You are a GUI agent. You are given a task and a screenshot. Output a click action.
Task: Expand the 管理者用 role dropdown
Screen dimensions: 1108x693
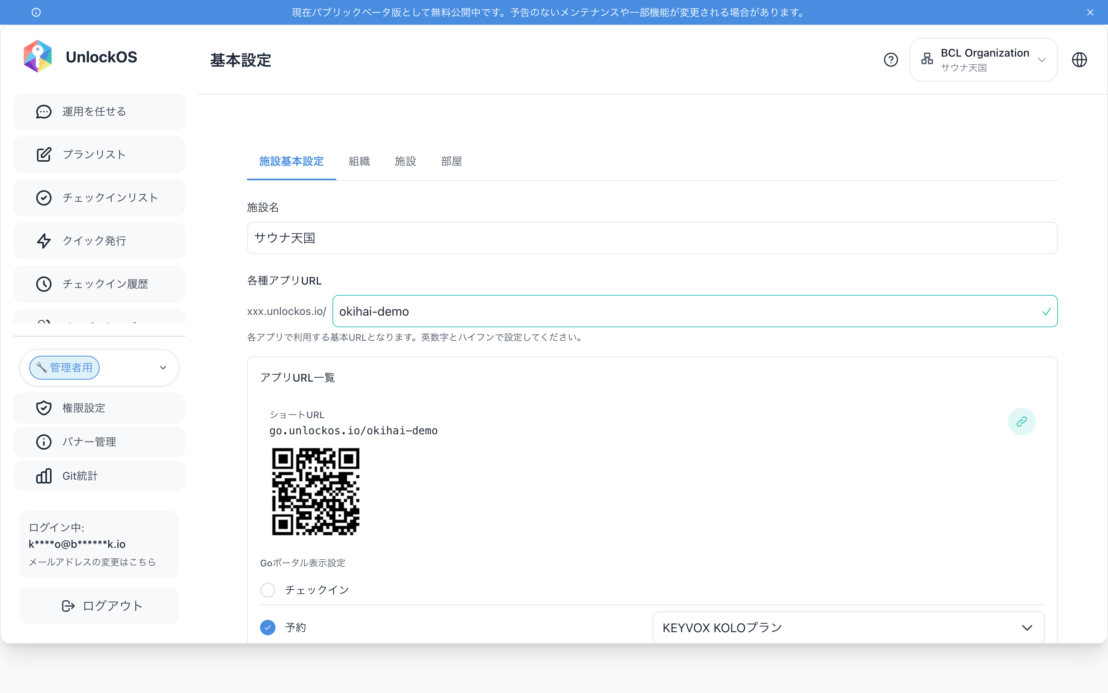click(99, 368)
